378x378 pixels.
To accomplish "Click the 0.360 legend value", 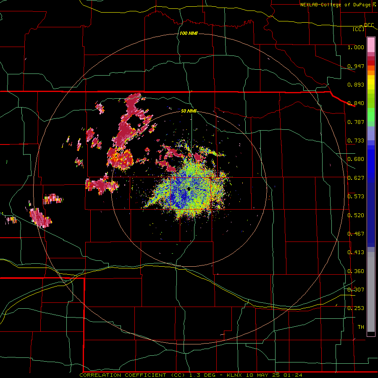I will (356, 271).
